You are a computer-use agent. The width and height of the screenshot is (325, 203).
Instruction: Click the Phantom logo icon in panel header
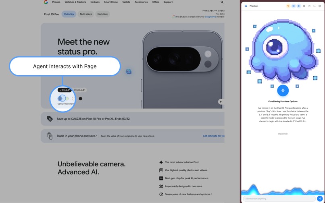[246, 6]
